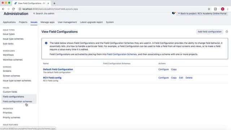Screen dimensions: 231x130
Task: Click Field Configuration Schemes column header
Action: (x=117, y=64)
